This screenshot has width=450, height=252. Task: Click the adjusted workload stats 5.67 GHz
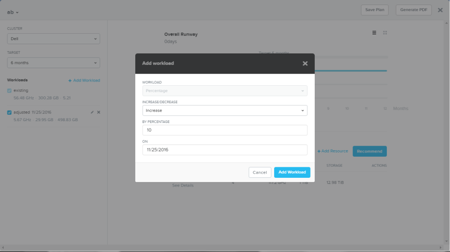click(x=22, y=120)
